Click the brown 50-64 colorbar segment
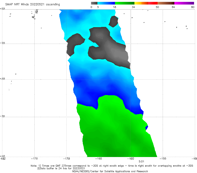 (x=166, y=3)
